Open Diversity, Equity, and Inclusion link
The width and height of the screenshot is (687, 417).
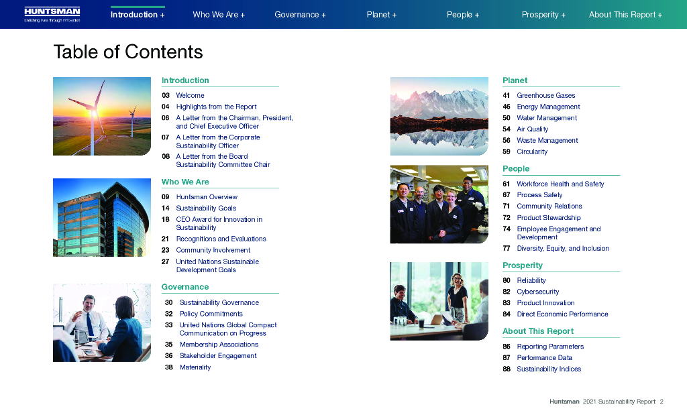563,248
